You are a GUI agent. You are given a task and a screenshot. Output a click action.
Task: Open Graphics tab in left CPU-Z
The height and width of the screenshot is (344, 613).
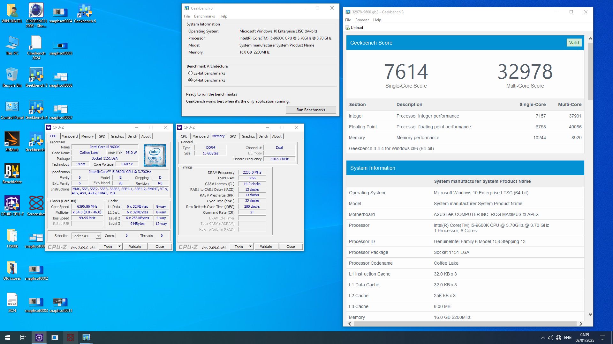117,136
